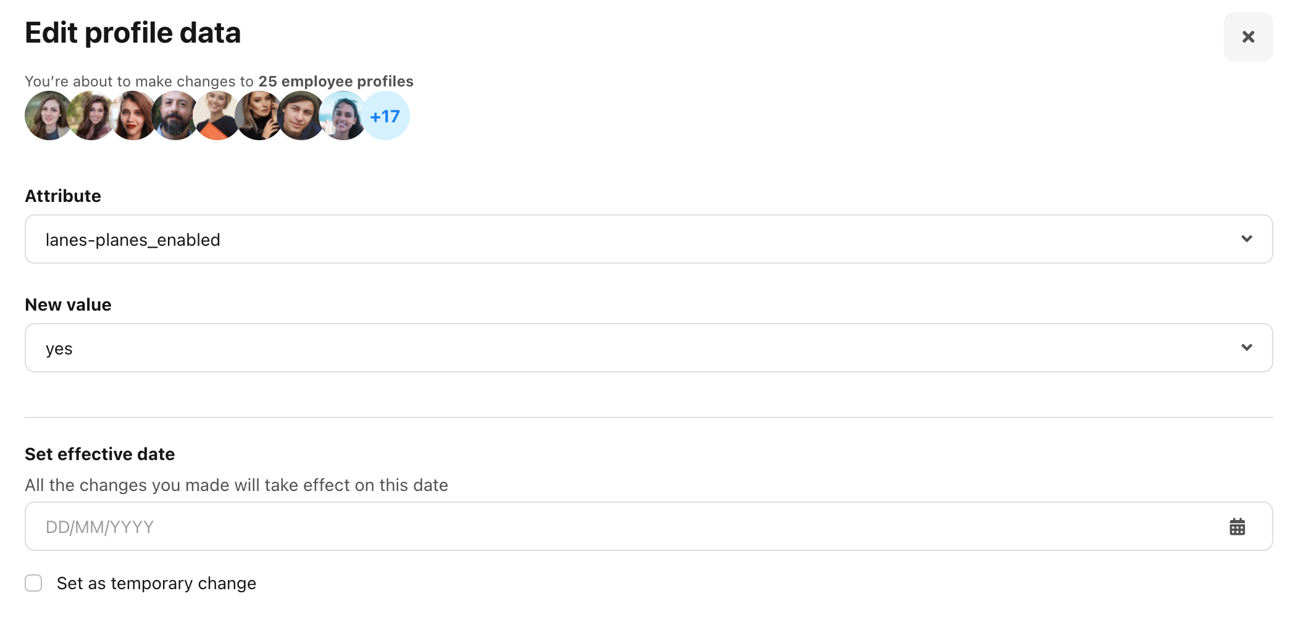The image size is (1293, 625).
Task: Select the young man's avatar
Action: pyautogui.click(x=301, y=115)
